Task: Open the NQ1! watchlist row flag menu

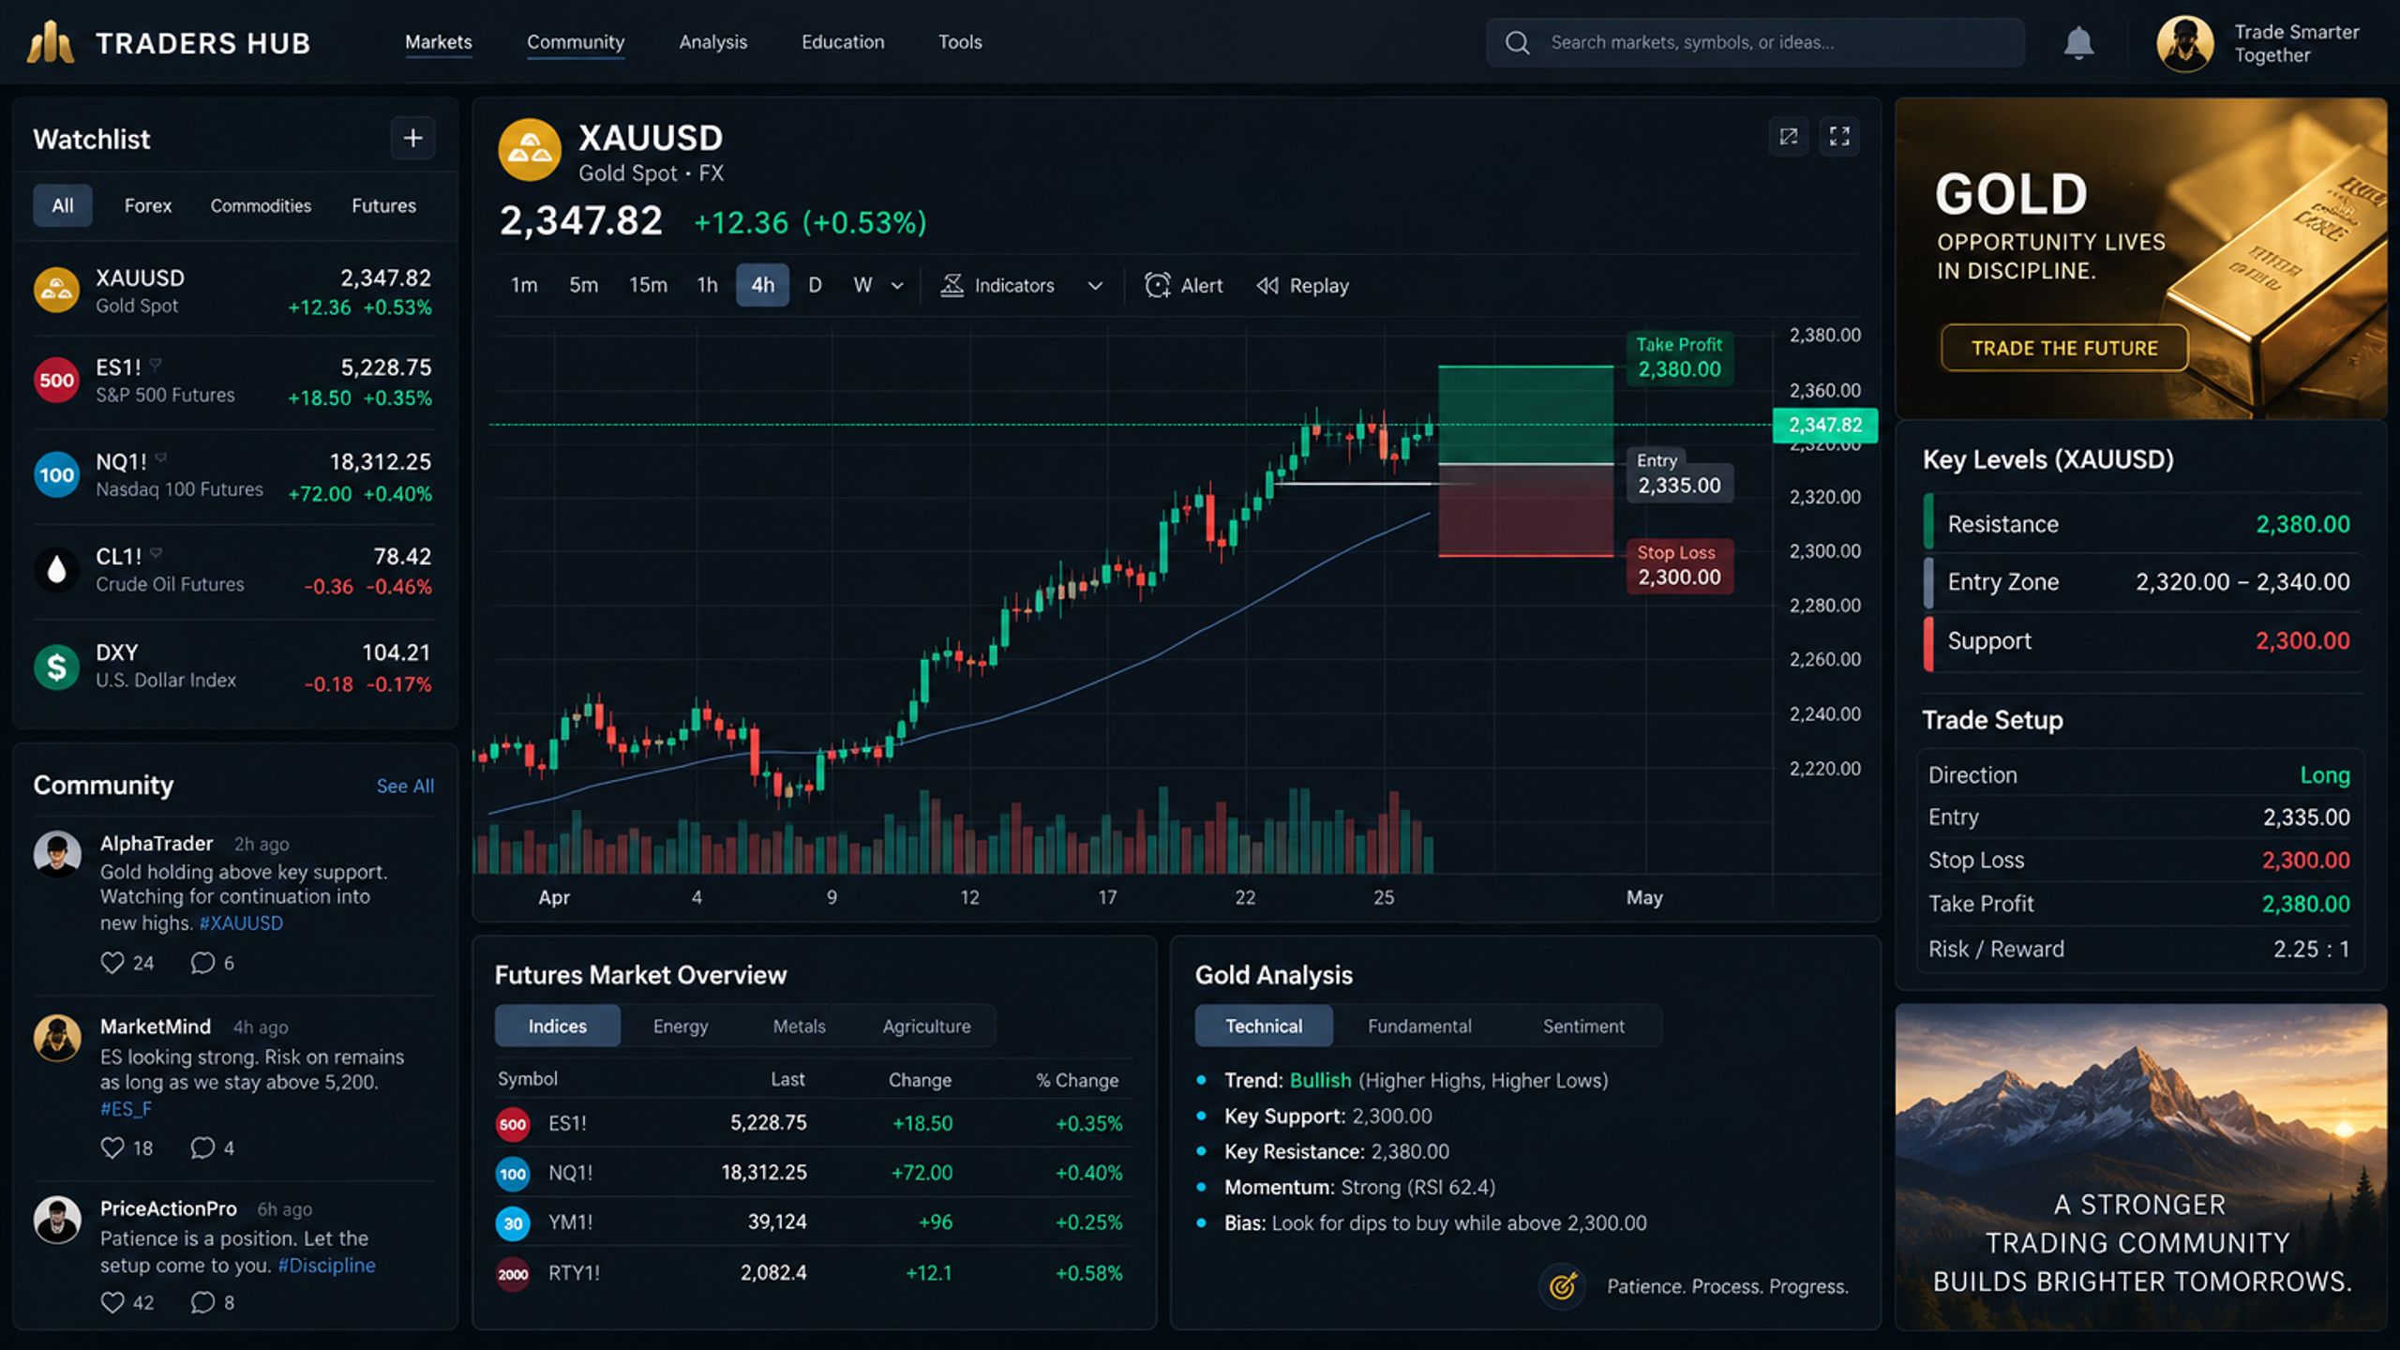Action: coord(160,457)
